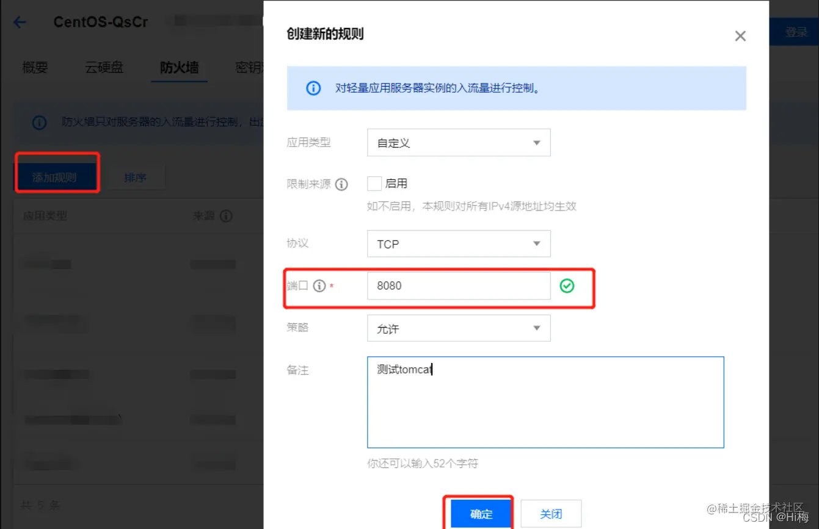The image size is (819, 529).
Task: Close the 创建新的规则 dialog with the X
Action: [x=740, y=35]
